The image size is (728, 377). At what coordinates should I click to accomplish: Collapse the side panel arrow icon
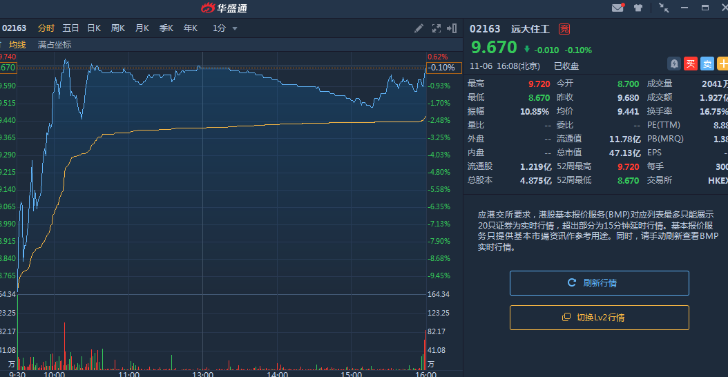[452, 28]
